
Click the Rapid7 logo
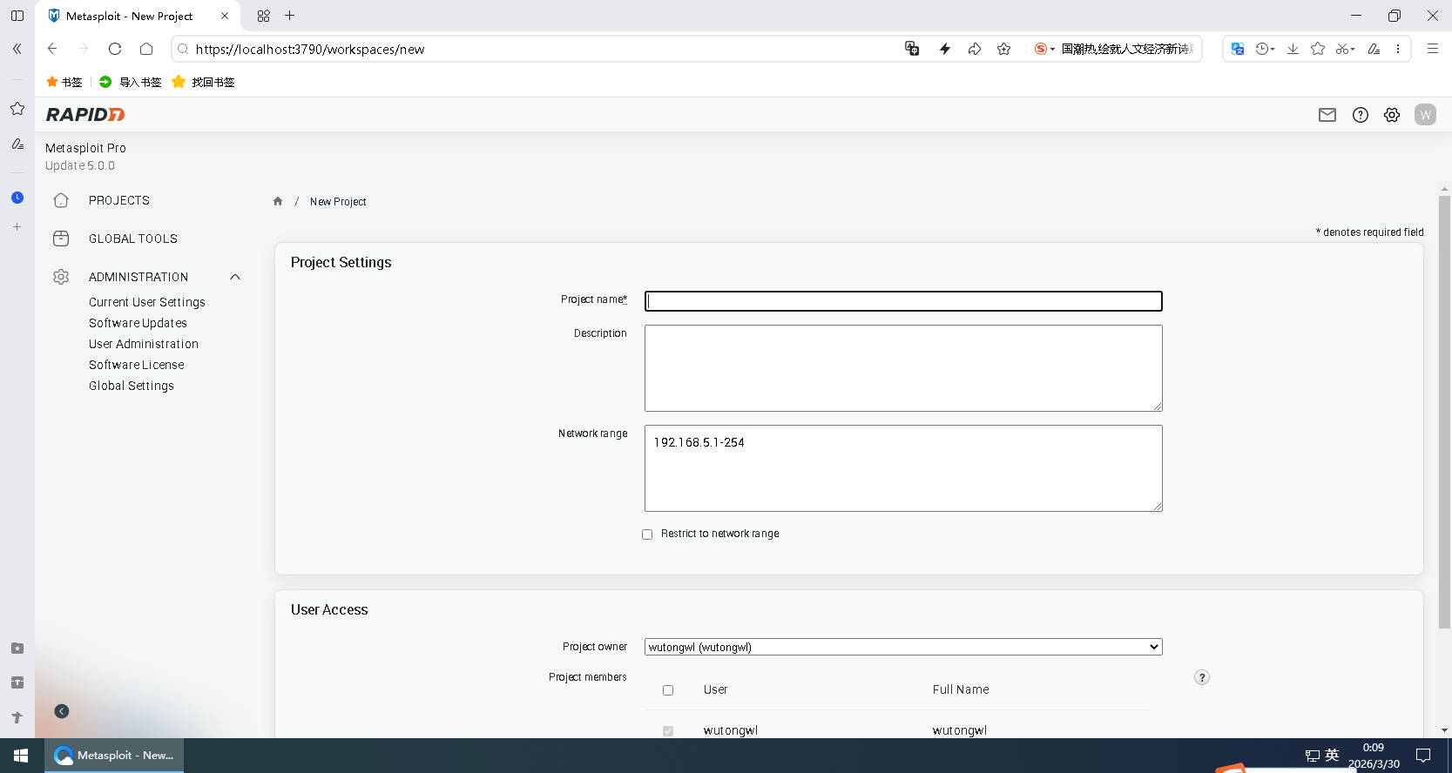[x=85, y=115]
